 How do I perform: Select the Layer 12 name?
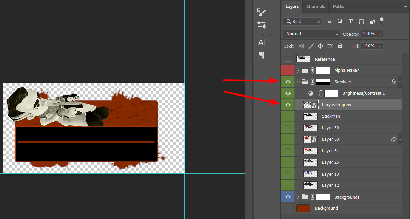[x=331, y=185]
